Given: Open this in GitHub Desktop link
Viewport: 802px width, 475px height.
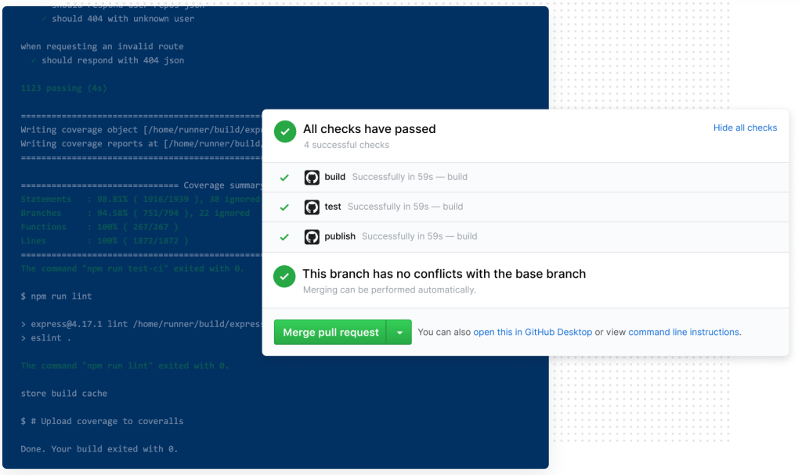Looking at the screenshot, I should click(533, 333).
